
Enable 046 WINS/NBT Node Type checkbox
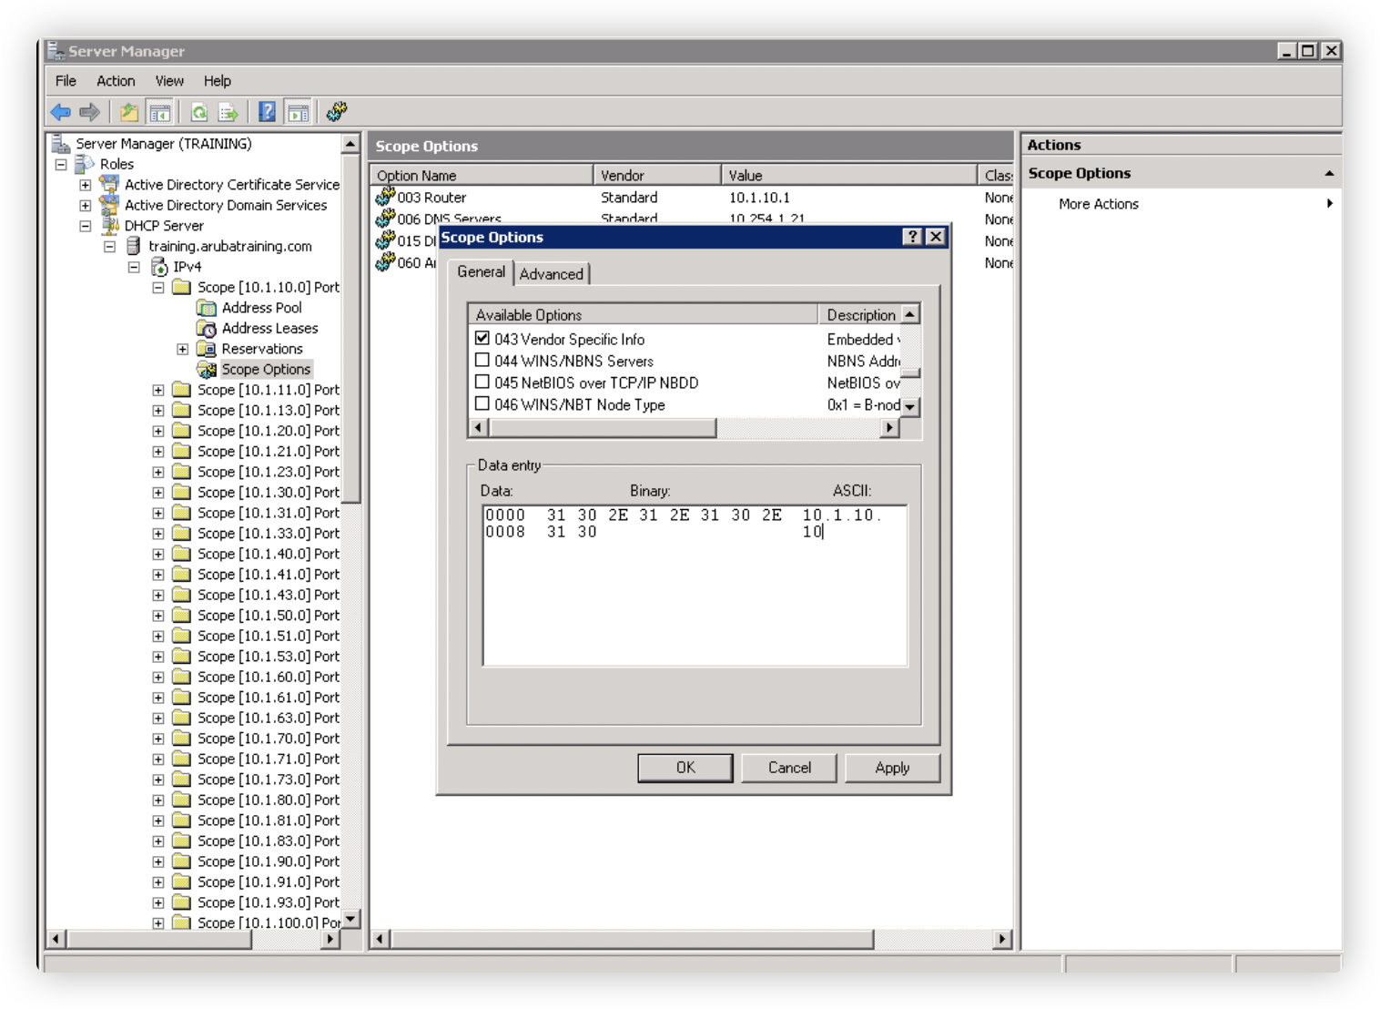(482, 403)
